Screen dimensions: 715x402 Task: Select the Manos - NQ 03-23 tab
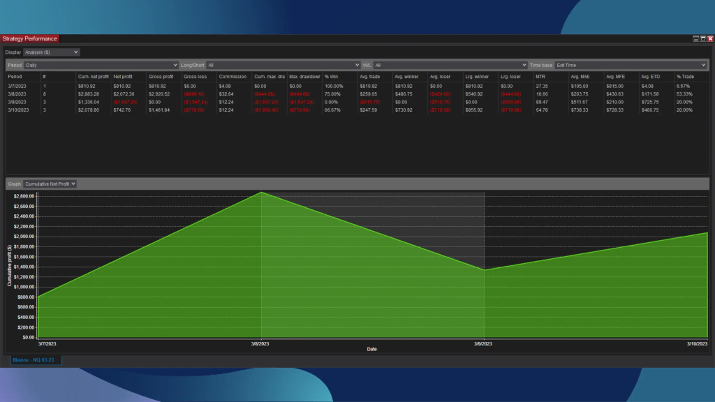36,360
